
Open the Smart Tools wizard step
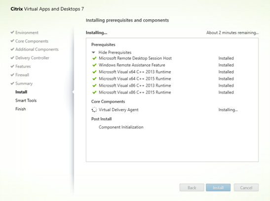pyautogui.click(x=26, y=100)
